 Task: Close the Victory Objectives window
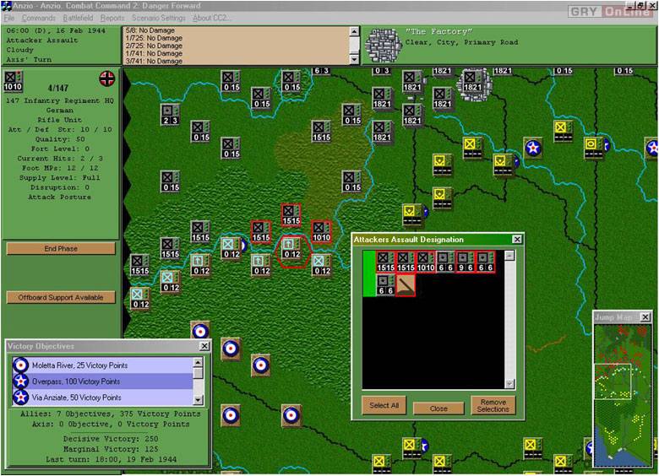204,346
